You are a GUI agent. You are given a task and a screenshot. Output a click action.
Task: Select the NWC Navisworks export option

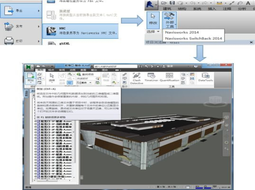coord(81,31)
